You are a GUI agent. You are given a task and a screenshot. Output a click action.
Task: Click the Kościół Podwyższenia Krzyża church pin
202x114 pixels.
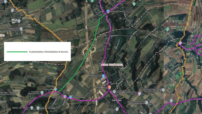114,91
